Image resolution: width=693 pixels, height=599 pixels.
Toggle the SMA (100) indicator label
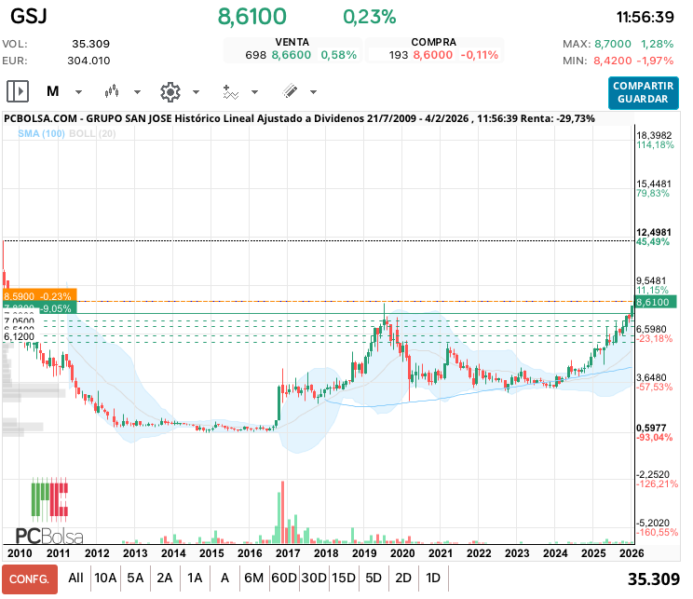[41, 134]
